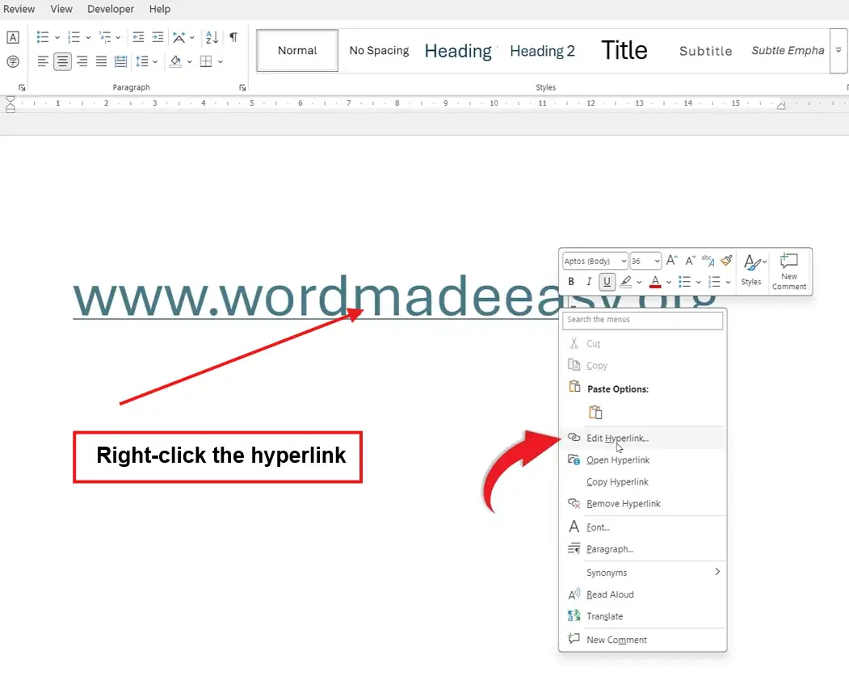Expand the Styles gallery
This screenshot has width=849, height=697.
pos(838,50)
